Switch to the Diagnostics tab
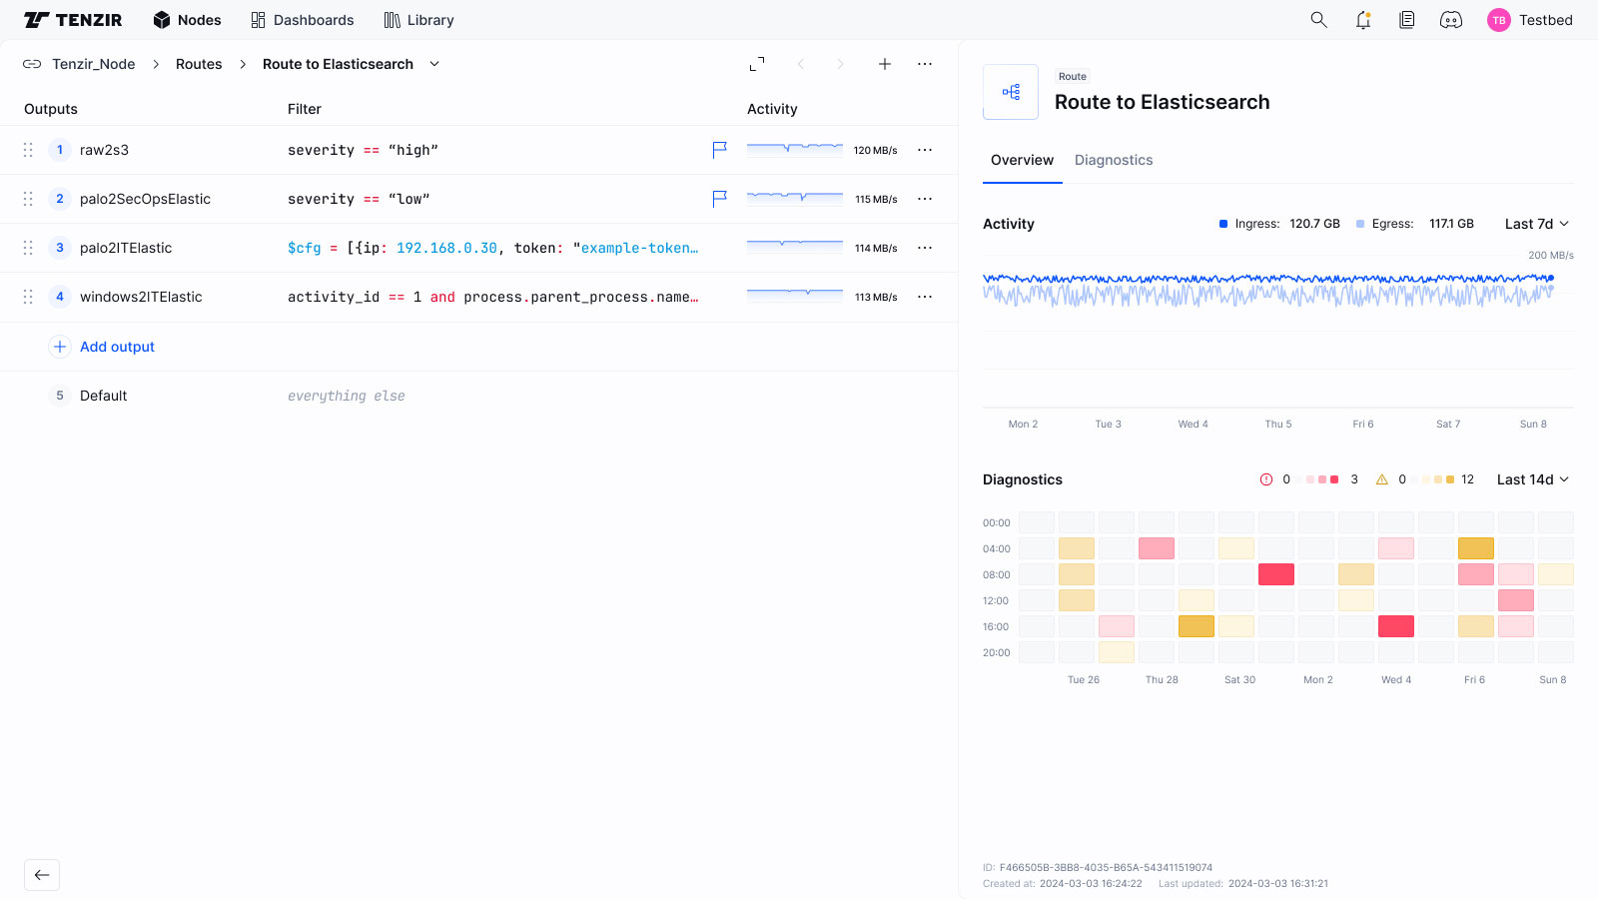This screenshot has width=1598, height=899. click(1114, 160)
